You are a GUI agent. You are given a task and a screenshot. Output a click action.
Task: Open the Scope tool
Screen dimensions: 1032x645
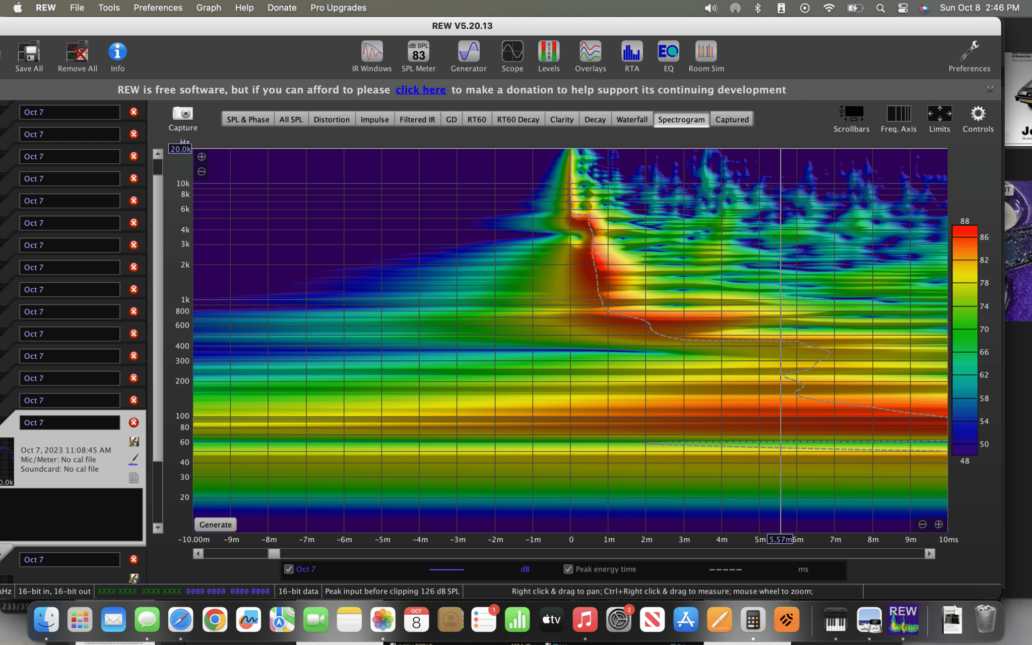pyautogui.click(x=512, y=56)
